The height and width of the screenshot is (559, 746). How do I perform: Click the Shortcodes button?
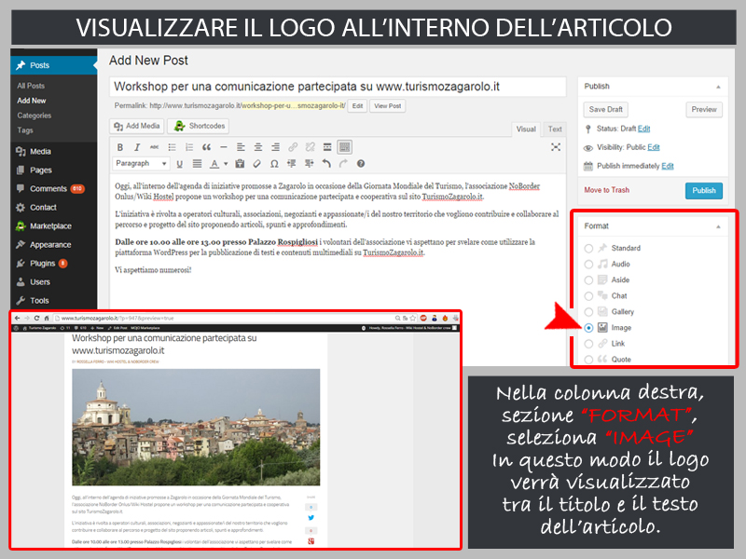click(199, 126)
